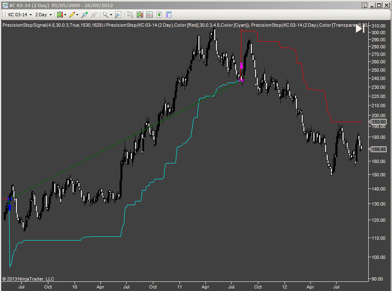Open the Strategies dialog via dollar icon
This screenshot has height=291, width=392.
click(x=159, y=15)
